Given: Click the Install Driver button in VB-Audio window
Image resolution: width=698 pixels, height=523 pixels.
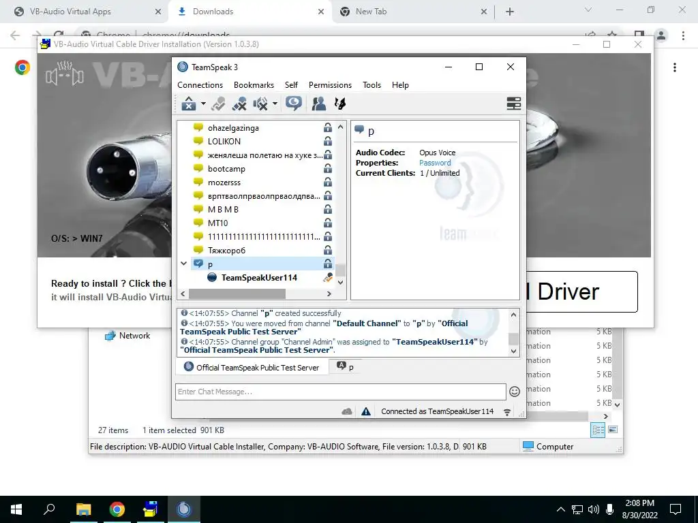Looking at the screenshot, I should pos(581,291).
